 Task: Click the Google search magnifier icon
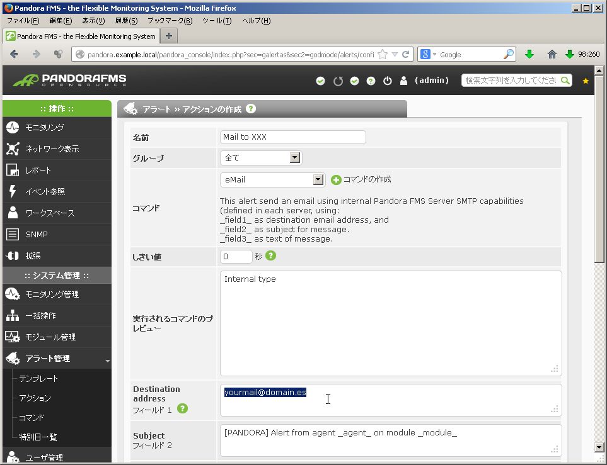click(508, 54)
